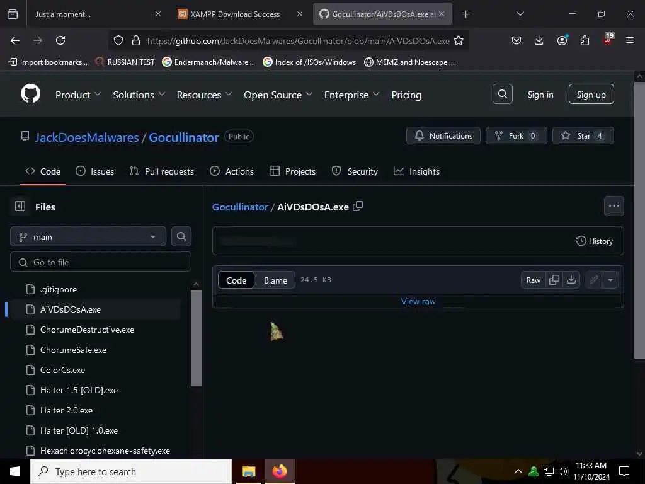Collapse the file tree side panel icon

point(20,206)
